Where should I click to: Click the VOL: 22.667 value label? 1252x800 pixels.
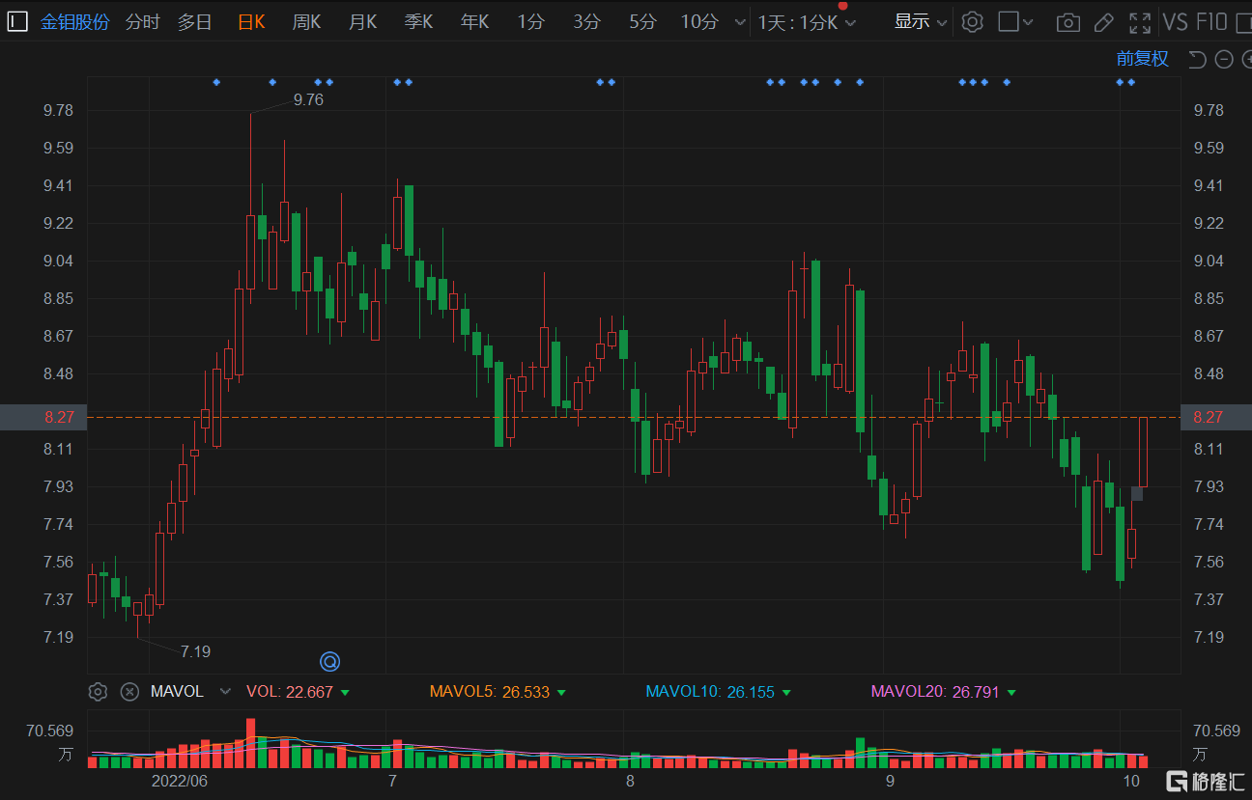coord(290,692)
